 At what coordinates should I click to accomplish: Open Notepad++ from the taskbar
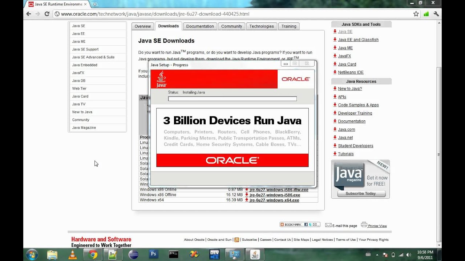(x=113, y=254)
